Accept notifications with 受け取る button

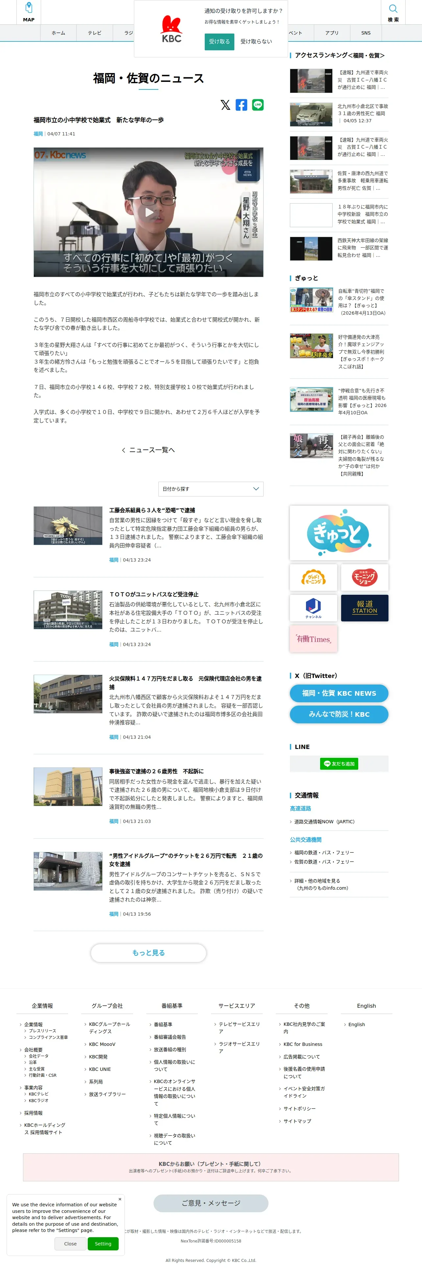[x=220, y=42]
